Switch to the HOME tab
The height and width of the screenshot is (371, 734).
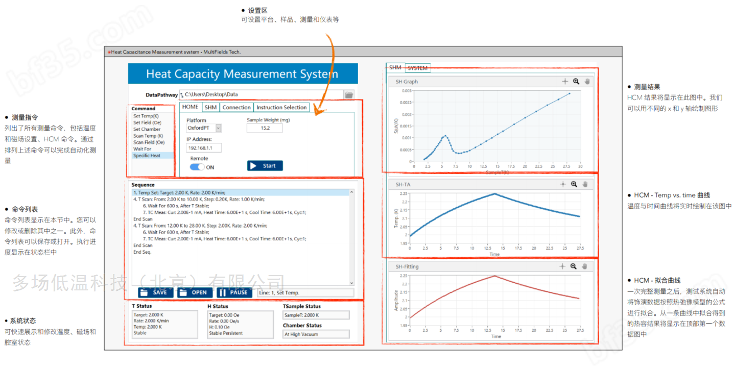click(x=191, y=107)
